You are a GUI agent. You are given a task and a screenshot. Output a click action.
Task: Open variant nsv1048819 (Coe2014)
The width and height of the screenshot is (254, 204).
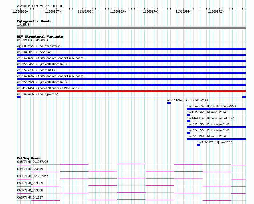tap(34, 52)
